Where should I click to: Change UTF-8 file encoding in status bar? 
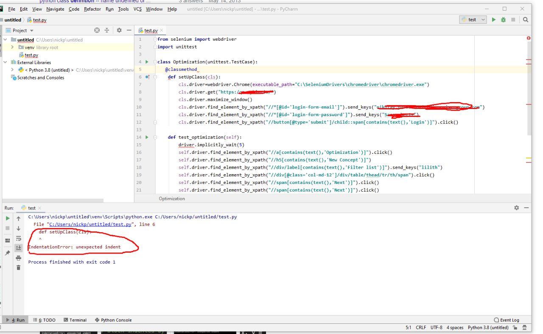tap(436, 327)
